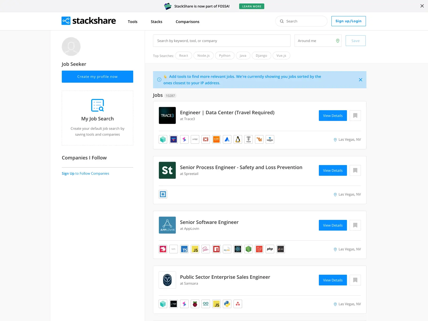Click the PHP icon in AppLovin job
This screenshot has width=428, height=321.
pyautogui.click(x=270, y=249)
